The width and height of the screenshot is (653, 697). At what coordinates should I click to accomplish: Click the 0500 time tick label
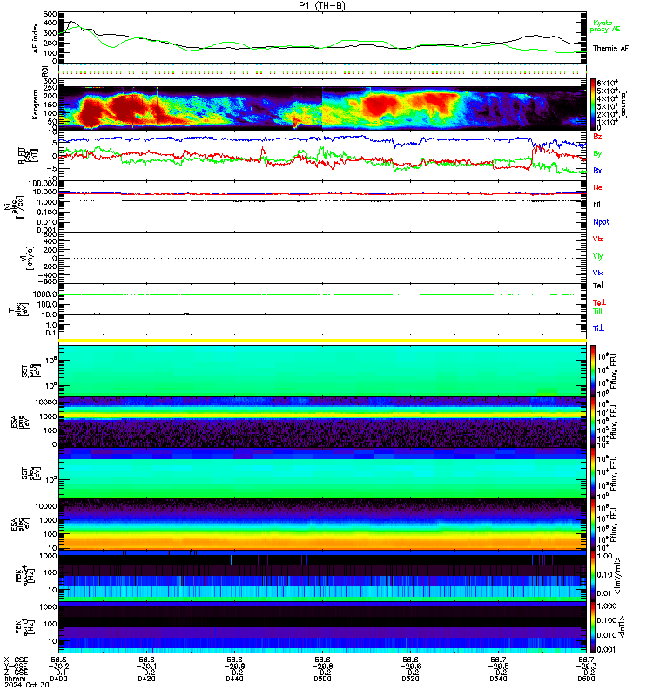322,679
